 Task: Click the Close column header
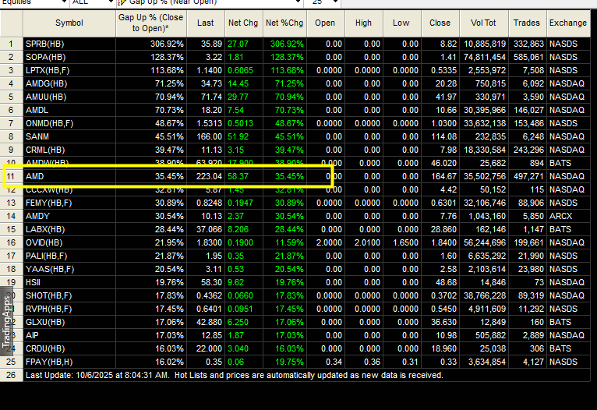[x=440, y=23]
